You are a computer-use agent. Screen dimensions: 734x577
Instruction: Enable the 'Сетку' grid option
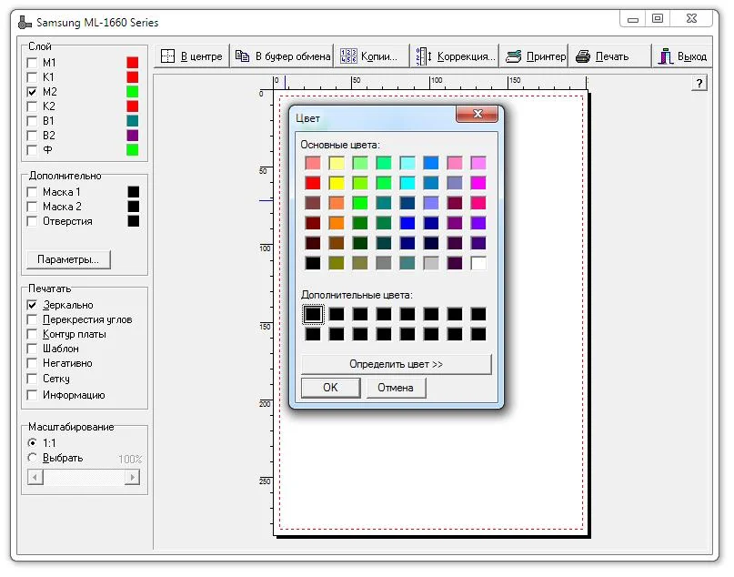click(32, 379)
